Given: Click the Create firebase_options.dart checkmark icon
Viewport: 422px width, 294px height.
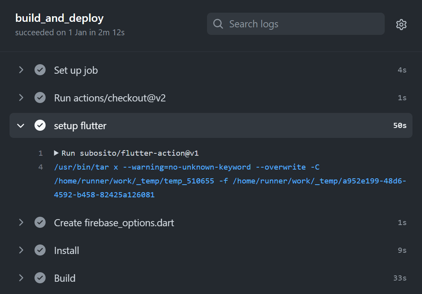Looking at the screenshot, I should click(40, 222).
